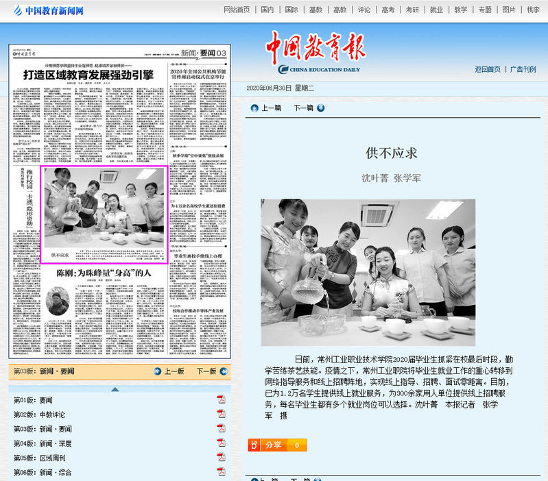Click the 上一版 previous page link

pos(174,371)
